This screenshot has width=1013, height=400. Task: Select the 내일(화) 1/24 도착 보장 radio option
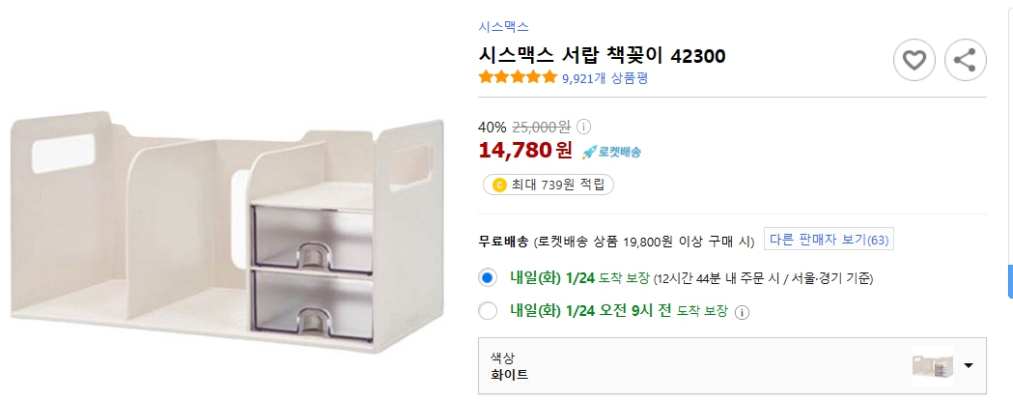[489, 278]
